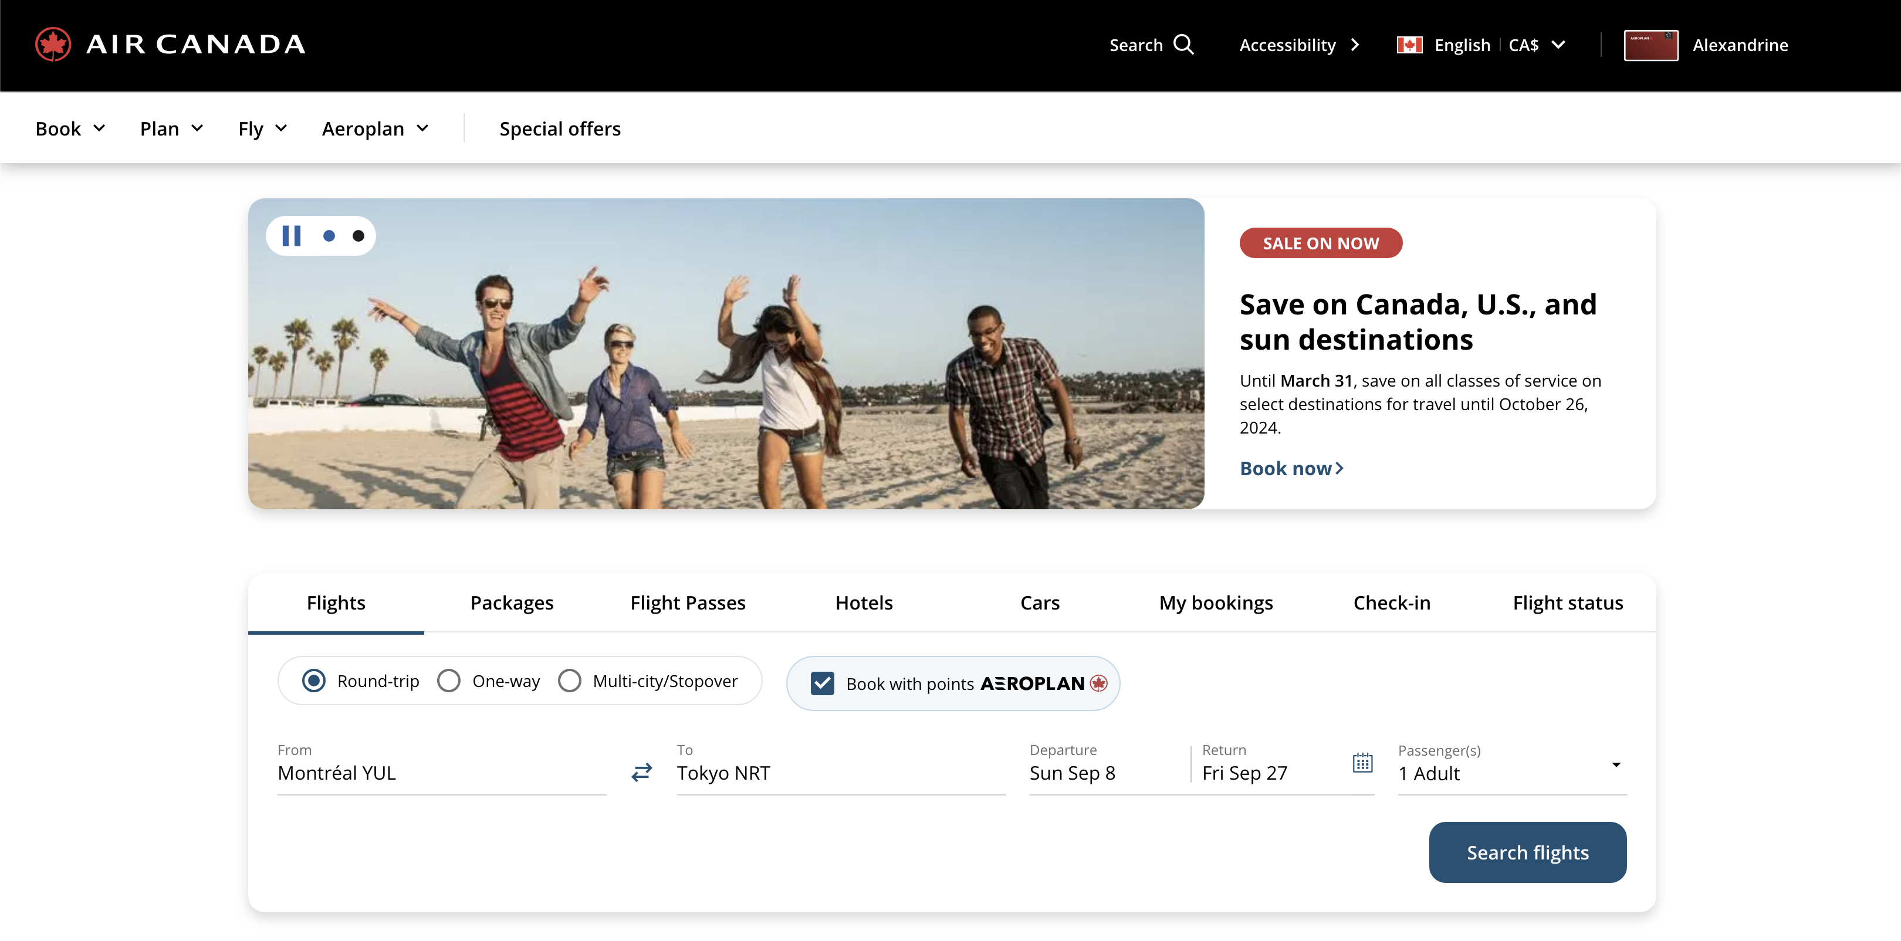Click the Air Canada maple leaf logo

[53, 44]
